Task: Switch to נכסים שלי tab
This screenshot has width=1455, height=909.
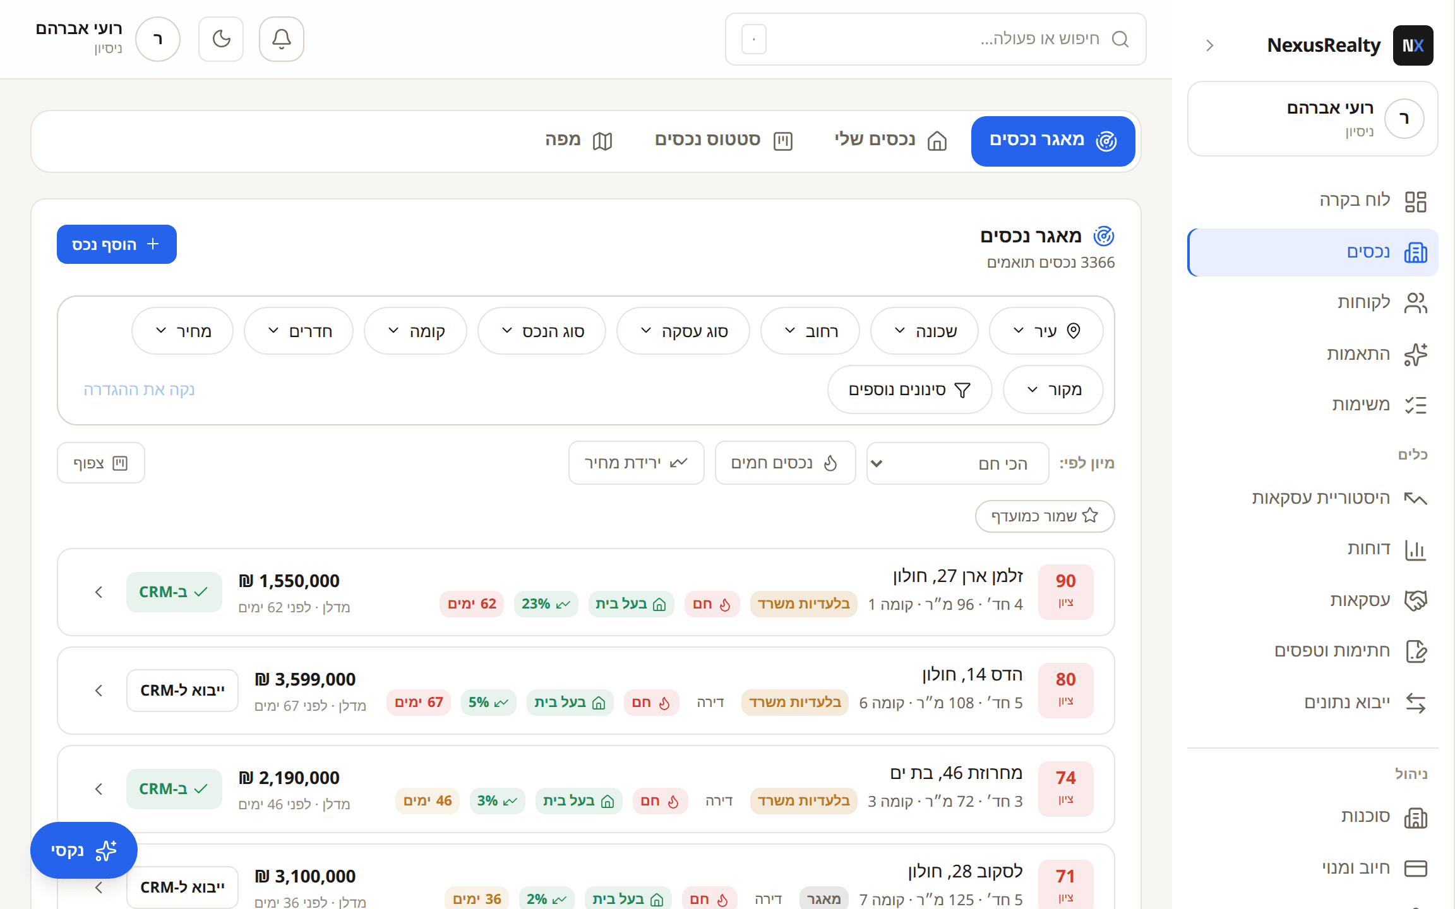Action: click(890, 141)
